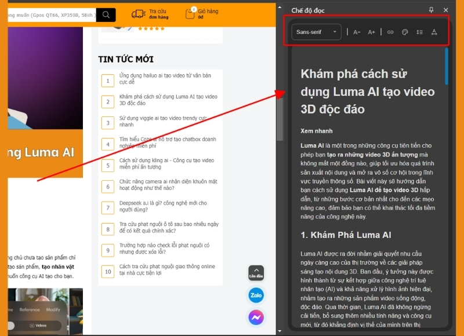Open the Messenger chat button
Screen dimensions: 464x336
pyautogui.click(x=256, y=317)
